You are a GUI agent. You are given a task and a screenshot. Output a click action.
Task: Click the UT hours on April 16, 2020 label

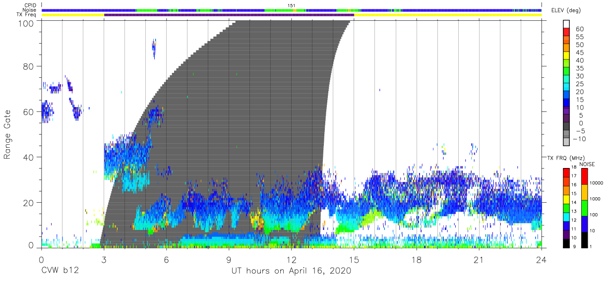(x=291, y=271)
